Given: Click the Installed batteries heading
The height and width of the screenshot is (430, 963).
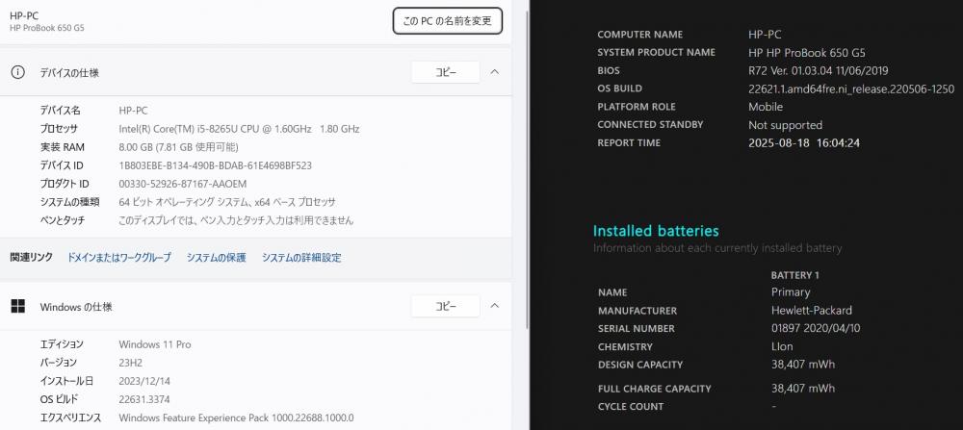Looking at the screenshot, I should pyautogui.click(x=656, y=231).
